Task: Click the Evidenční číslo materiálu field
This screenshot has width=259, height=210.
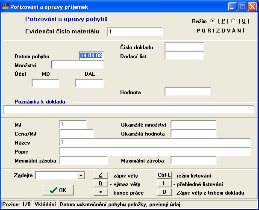Action: click(x=135, y=32)
